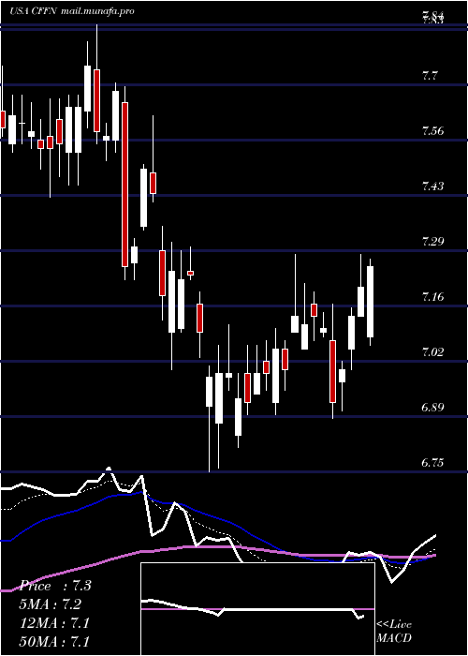Image resolution: width=468 pixels, height=656 pixels.
Task: Click the 7.56 price axis label
Action: click(432, 131)
